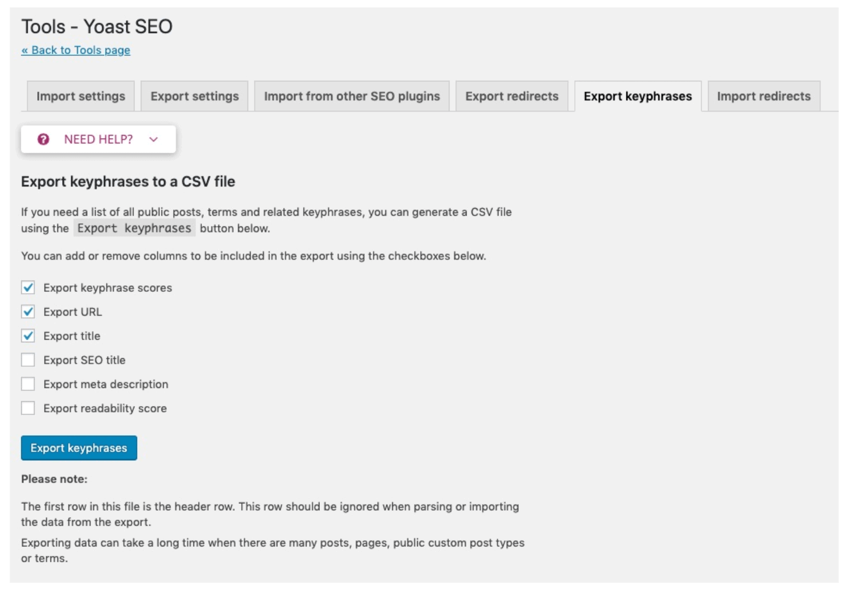Click the 'Export keyphrases' code-styled text
Image resolution: width=848 pixels, height=591 pixels.
(x=134, y=228)
